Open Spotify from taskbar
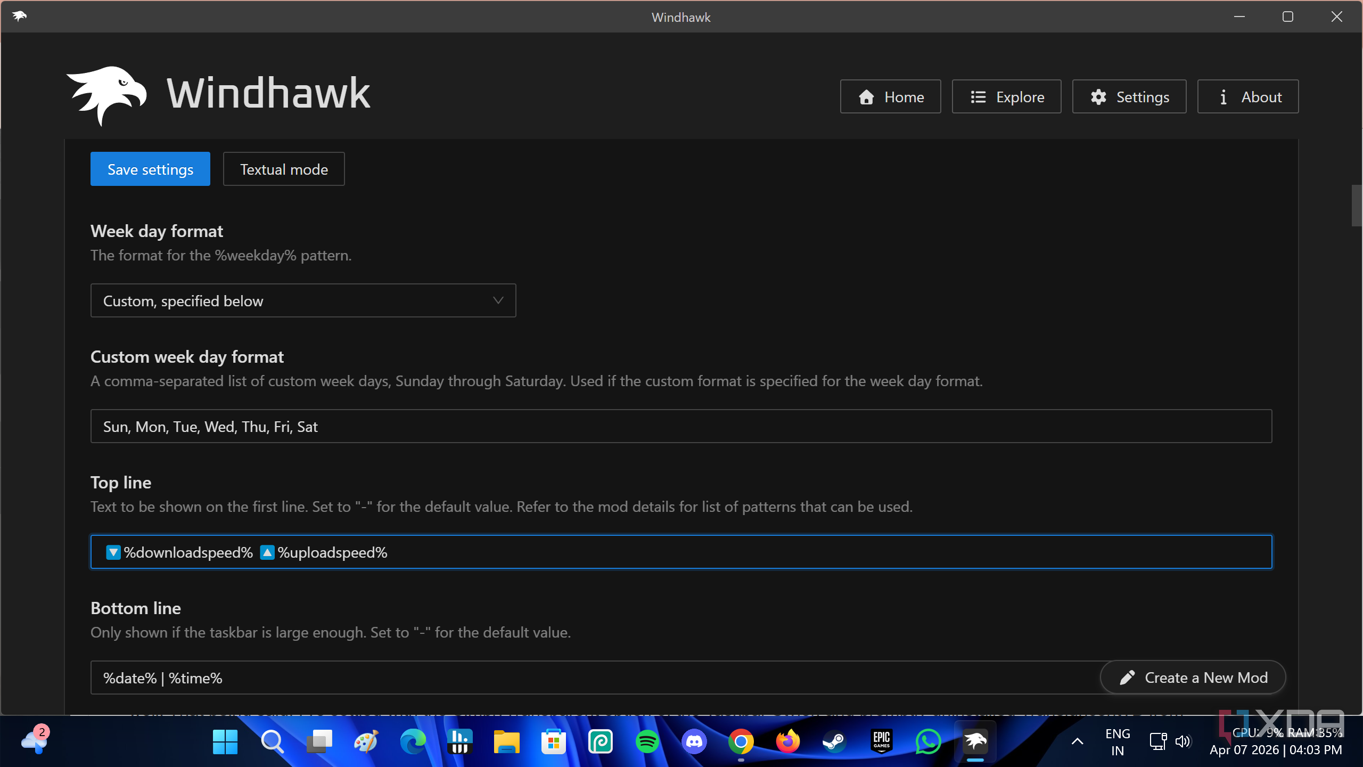The height and width of the screenshot is (767, 1363). tap(647, 741)
